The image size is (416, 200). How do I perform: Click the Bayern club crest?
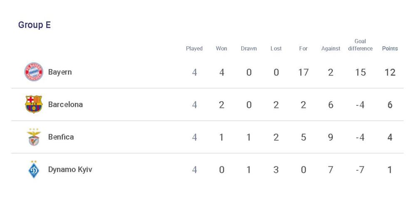click(34, 72)
